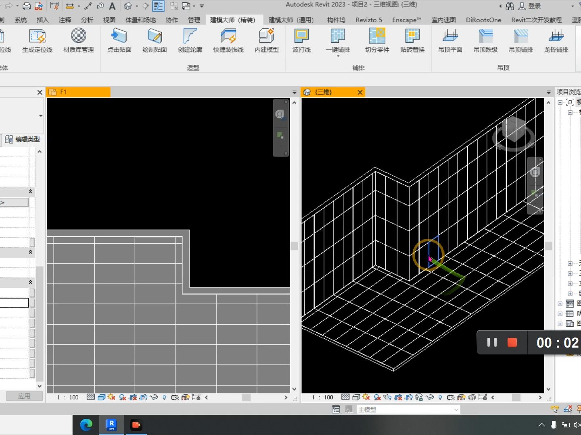581x435 pixels.
Task: Open the type selector dropdown in properties panel
Action: click(41, 116)
